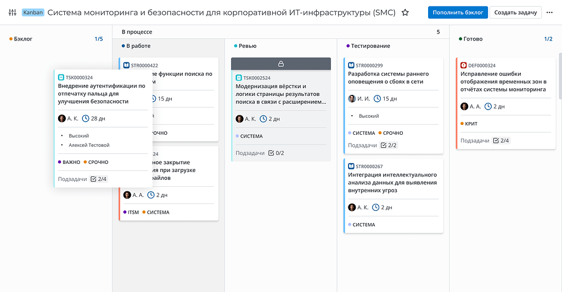Click Высокий priority on TSK0000324 card
Image resolution: width=562 pixels, height=292 pixels.
(79, 136)
